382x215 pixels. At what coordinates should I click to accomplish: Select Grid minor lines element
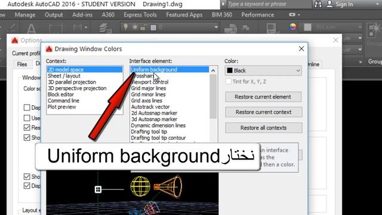tap(148, 94)
